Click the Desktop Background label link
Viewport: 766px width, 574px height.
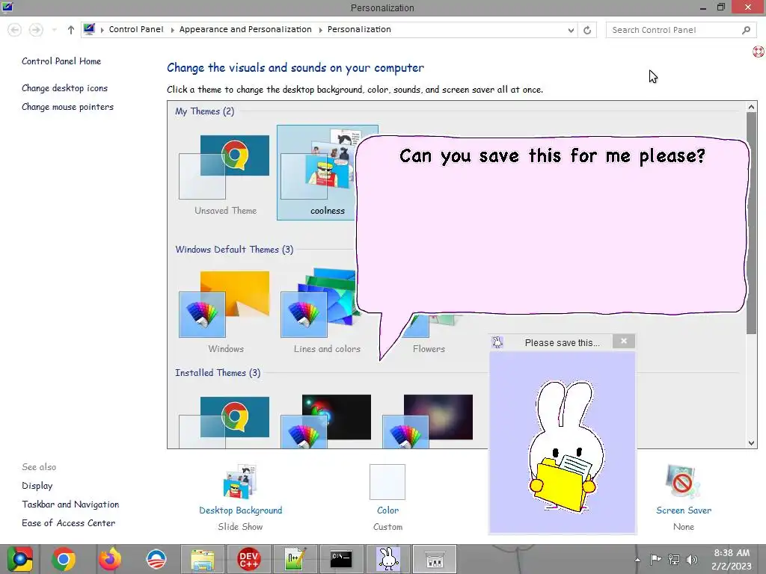(x=240, y=510)
